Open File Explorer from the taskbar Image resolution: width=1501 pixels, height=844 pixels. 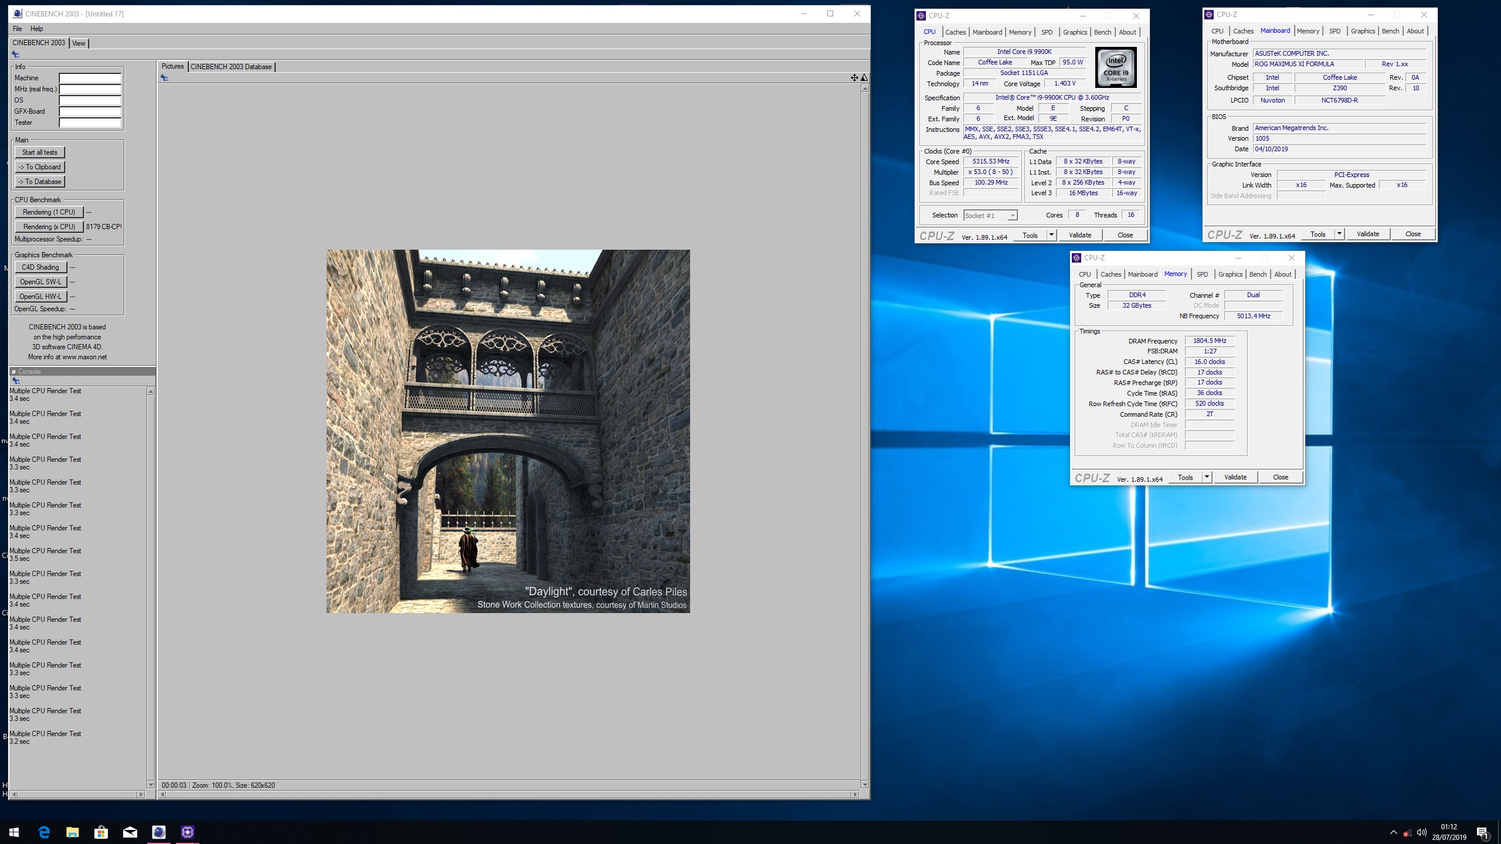point(72,832)
